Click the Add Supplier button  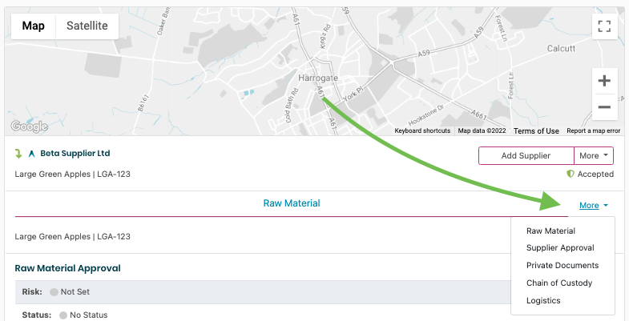[526, 155]
